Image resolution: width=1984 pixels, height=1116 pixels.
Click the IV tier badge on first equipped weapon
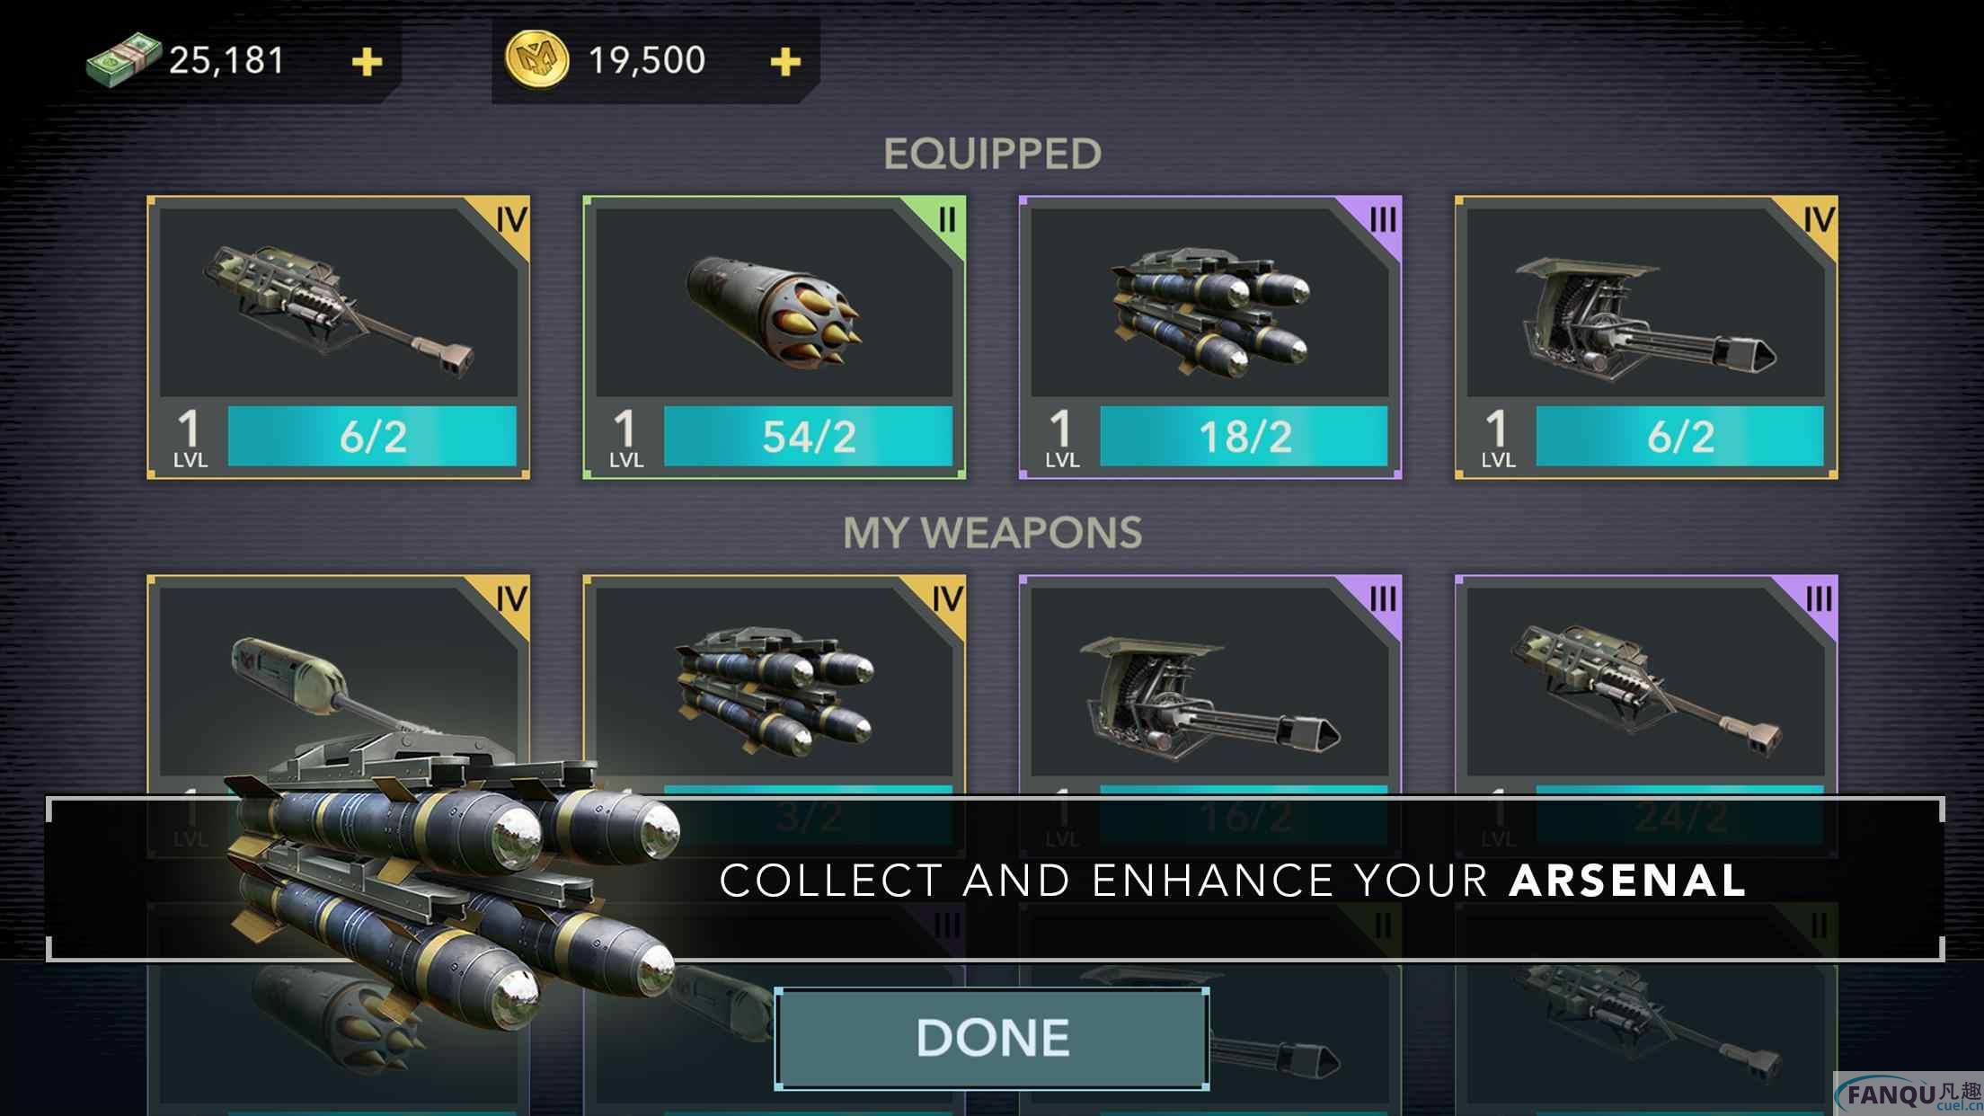509,219
